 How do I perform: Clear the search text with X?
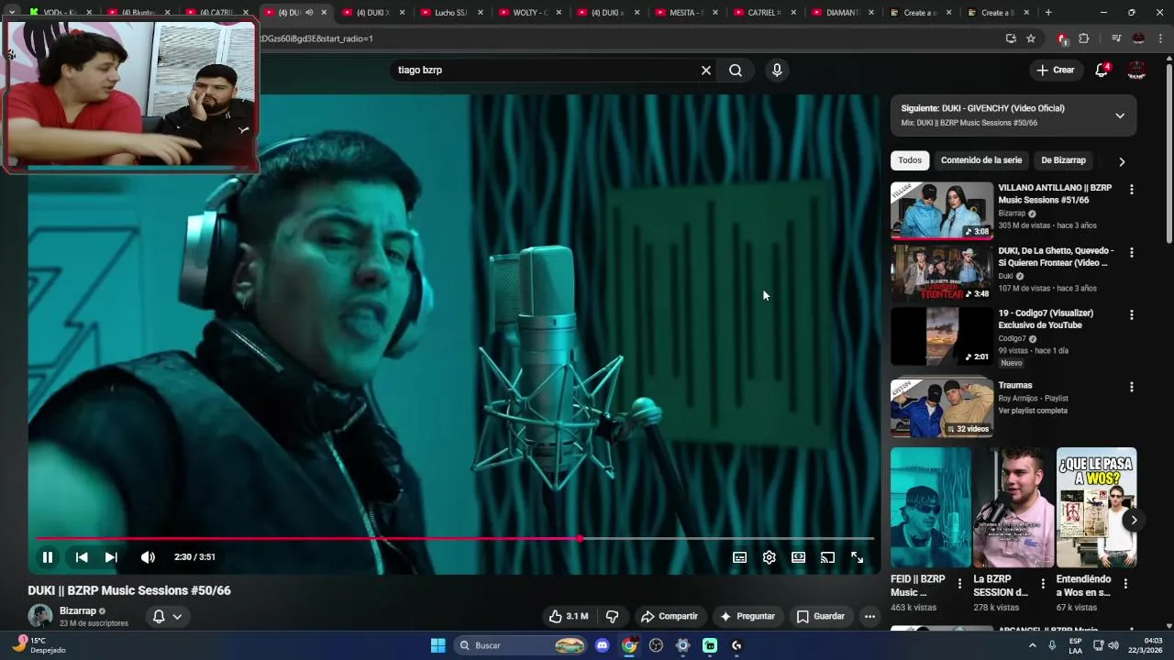click(x=706, y=71)
